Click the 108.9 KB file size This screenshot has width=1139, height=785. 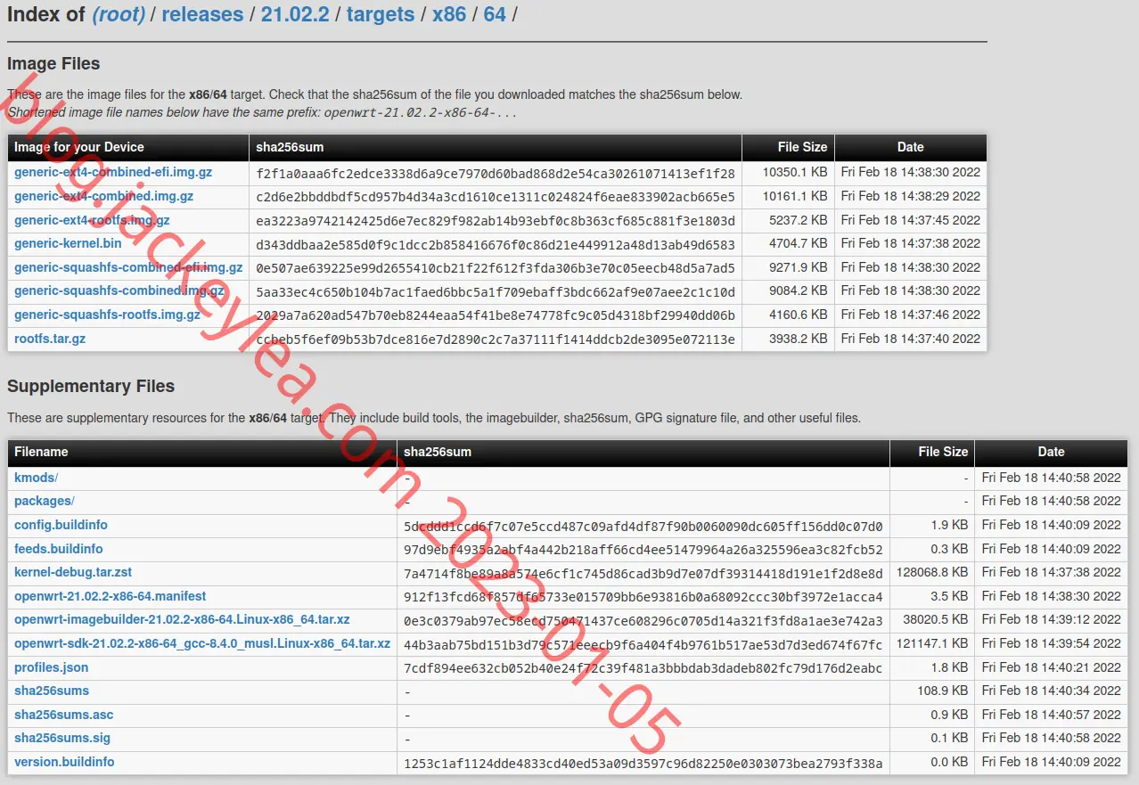pyautogui.click(x=943, y=691)
